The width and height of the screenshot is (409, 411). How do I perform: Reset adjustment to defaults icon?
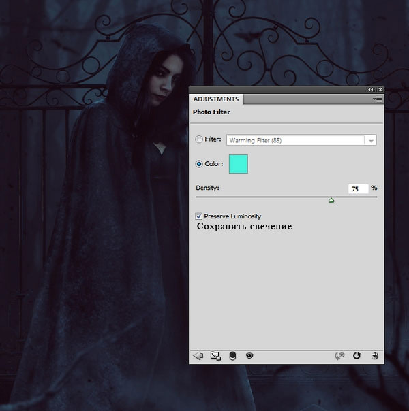coord(357,356)
